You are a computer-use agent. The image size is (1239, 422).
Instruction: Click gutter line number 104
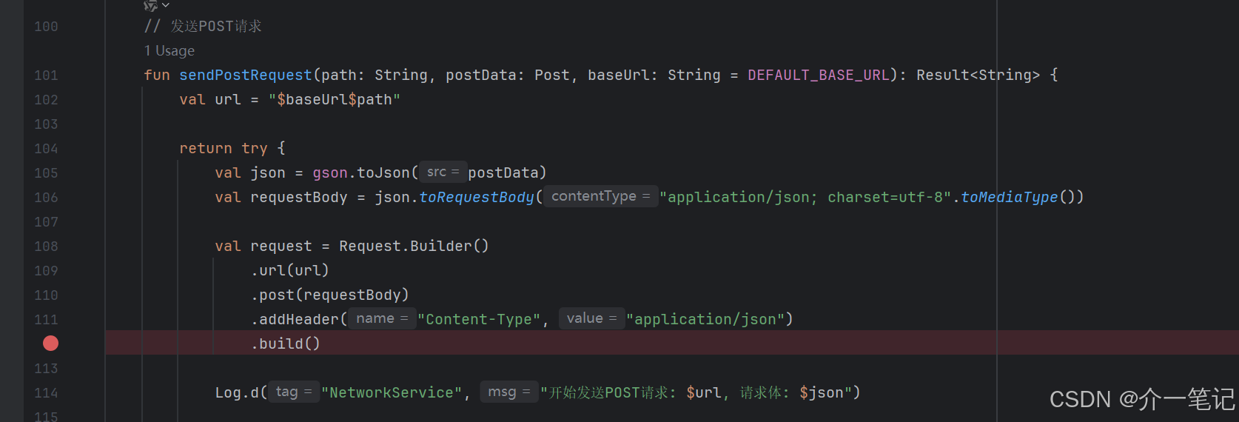click(x=46, y=149)
